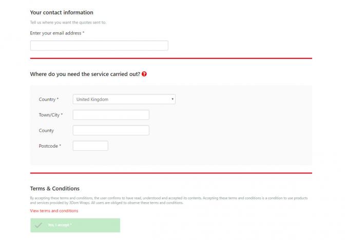Click the terms and conditions description paragraph
The width and height of the screenshot is (345, 240).
168,200
